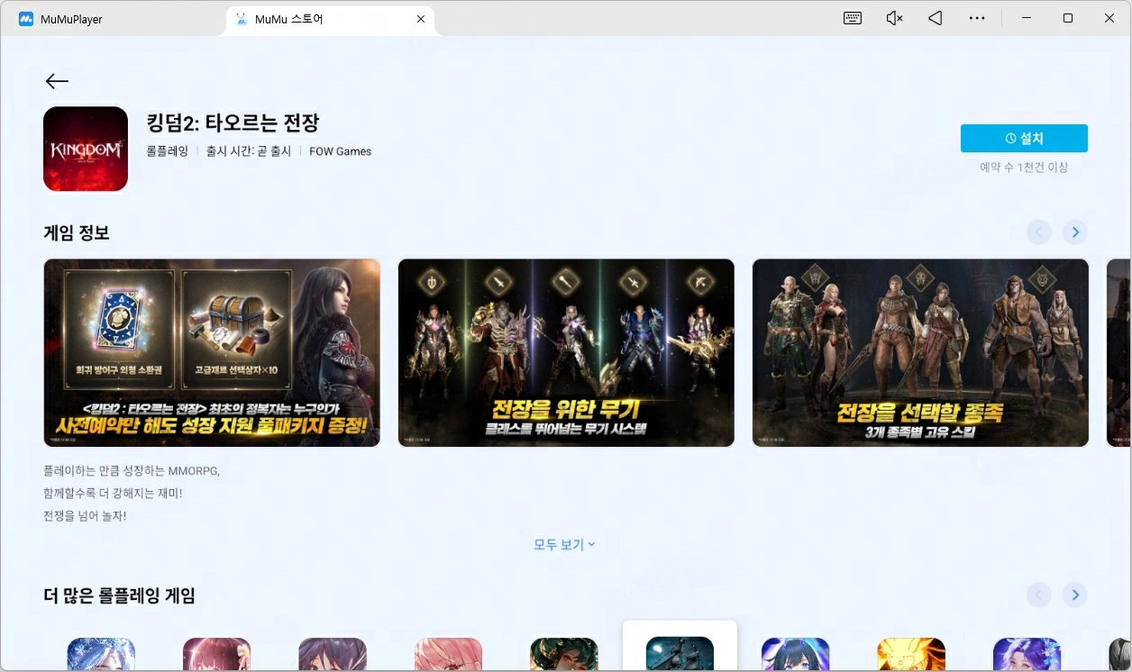Open the 전장을 선택할 종족 screenshot
Image resolution: width=1132 pixels, height=672 pixels.
tap(920, 353)
